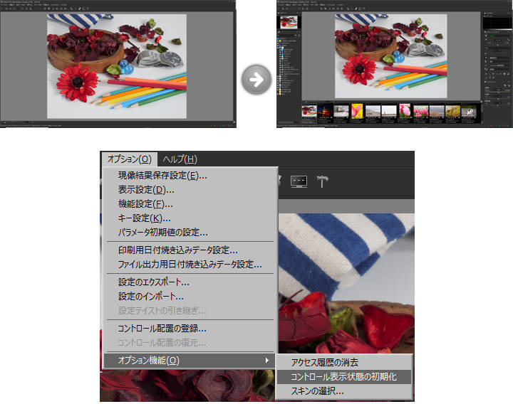Select 設定のエクスポート... to export settings
This screenshot has height=404, width=513.
[153, 282]
